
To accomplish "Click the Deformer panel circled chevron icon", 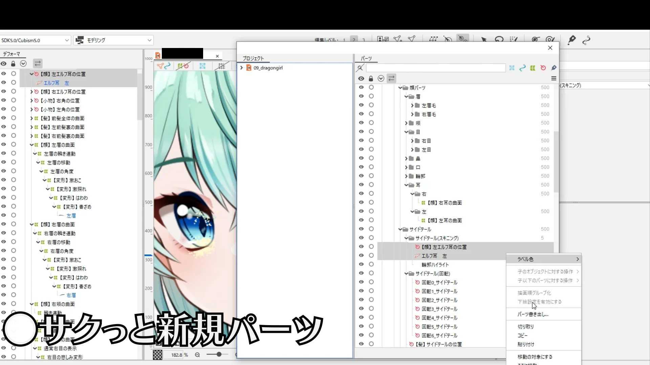I will pyautogui.click(x=23, y=63).
